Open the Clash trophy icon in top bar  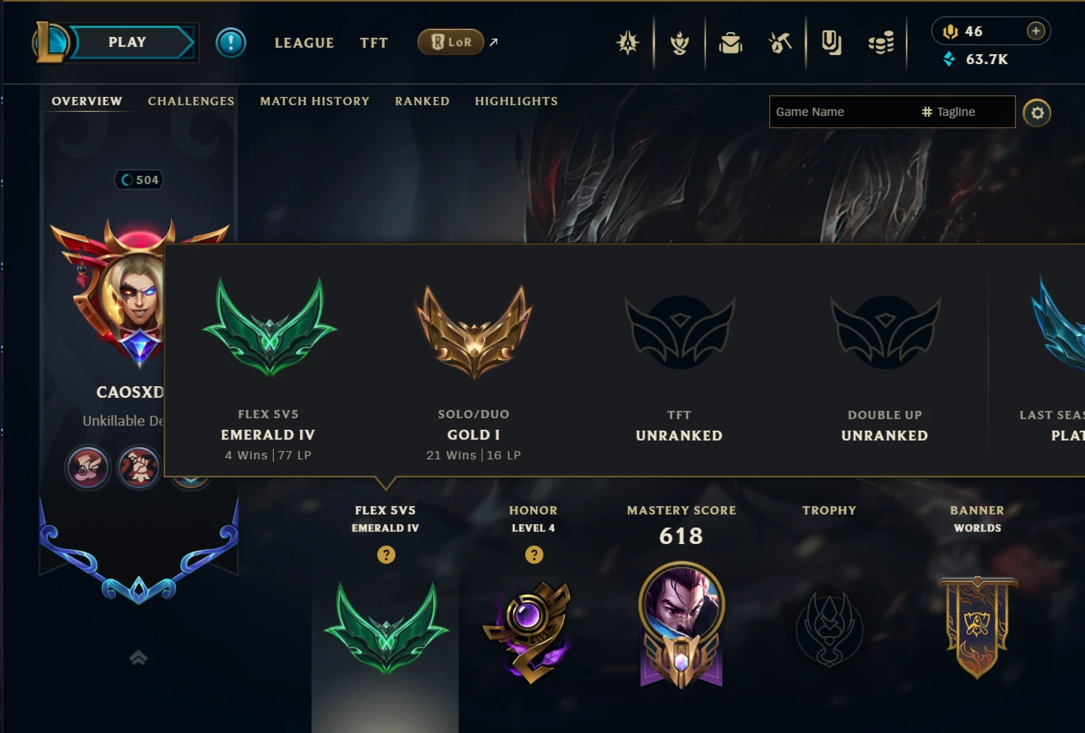pos(679,43)
